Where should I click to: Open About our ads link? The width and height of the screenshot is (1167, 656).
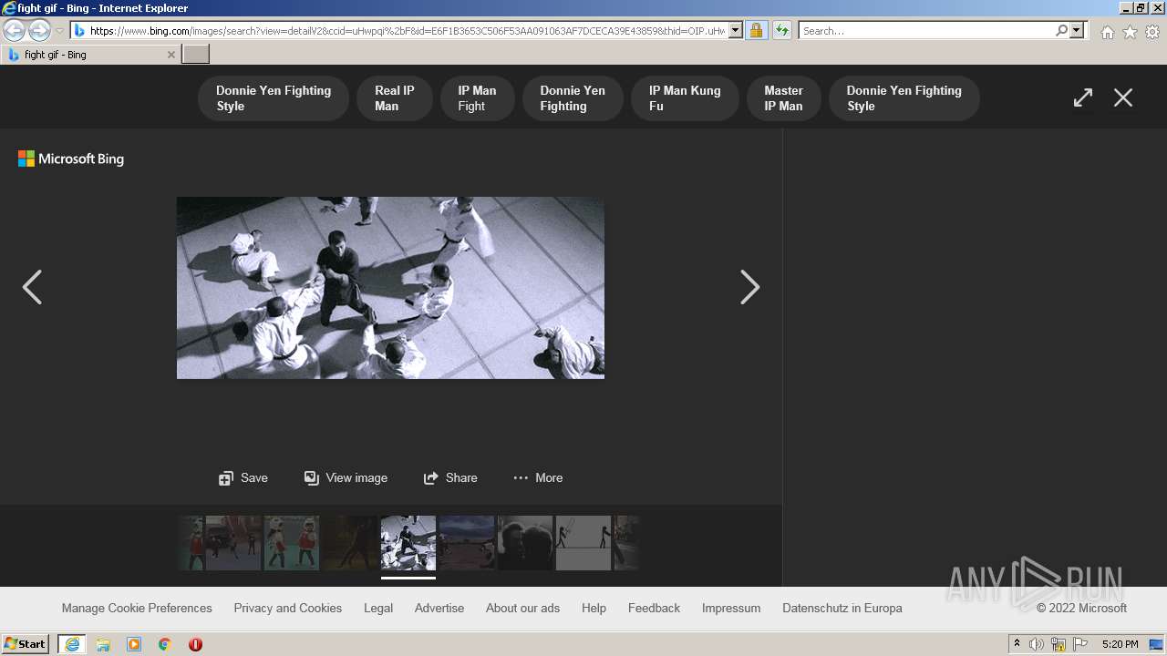point(523,608)
